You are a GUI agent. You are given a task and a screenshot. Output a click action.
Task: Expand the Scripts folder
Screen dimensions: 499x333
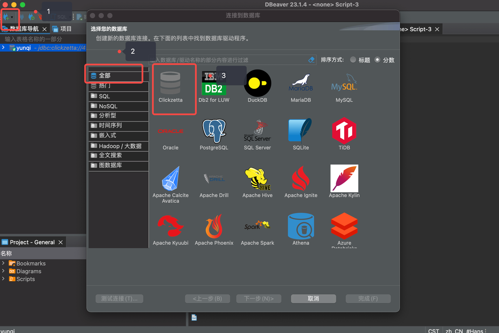point(4,279)
